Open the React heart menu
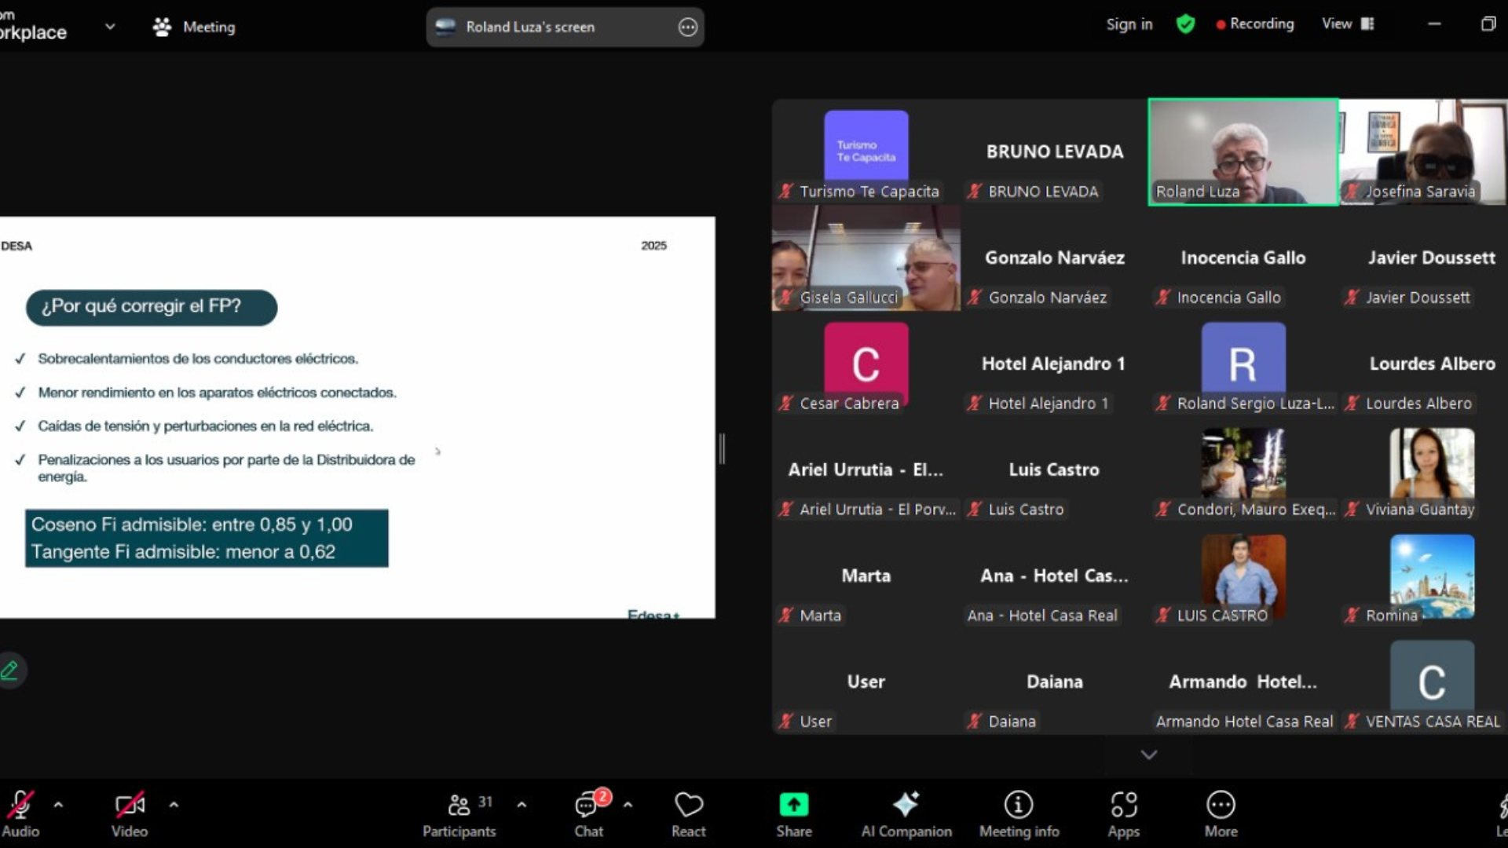The width and height of the screenshot is (1508, 848). (689, 813)
